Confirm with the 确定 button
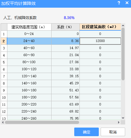131x138 pixels. 87,132
